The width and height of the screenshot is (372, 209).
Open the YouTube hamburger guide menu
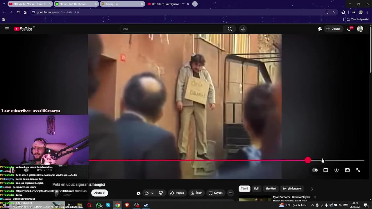click(7, 29)
